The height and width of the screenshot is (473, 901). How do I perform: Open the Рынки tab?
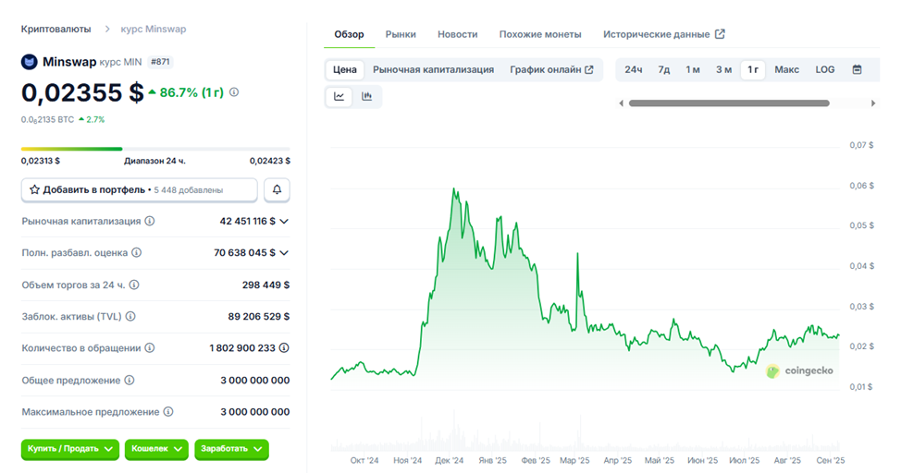pyautogui.click(x=401, y=34)
